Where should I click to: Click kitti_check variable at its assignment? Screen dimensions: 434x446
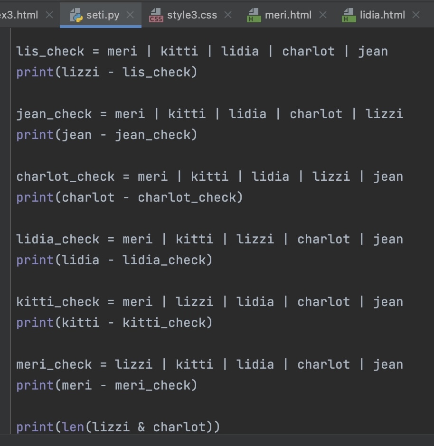(x=57, y=302)
